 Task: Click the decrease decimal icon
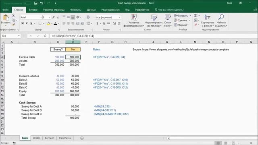click(x=119, y=23)
